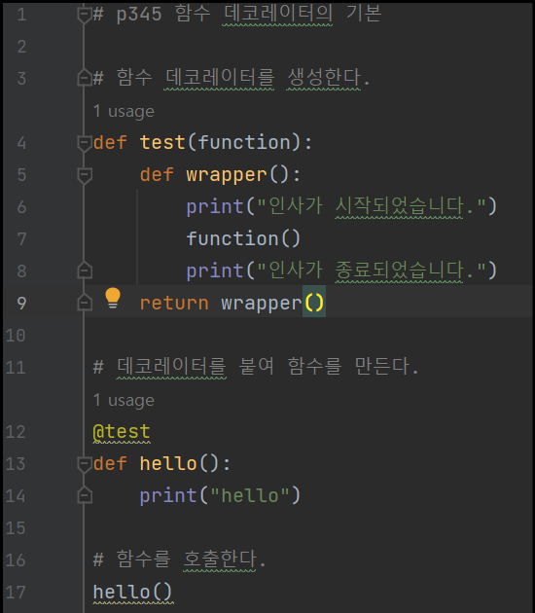Image resolution: width=535 pixels, height=613 pixels.
Task: Click 'print' on line 14
Action: click(x=168, y=496)
